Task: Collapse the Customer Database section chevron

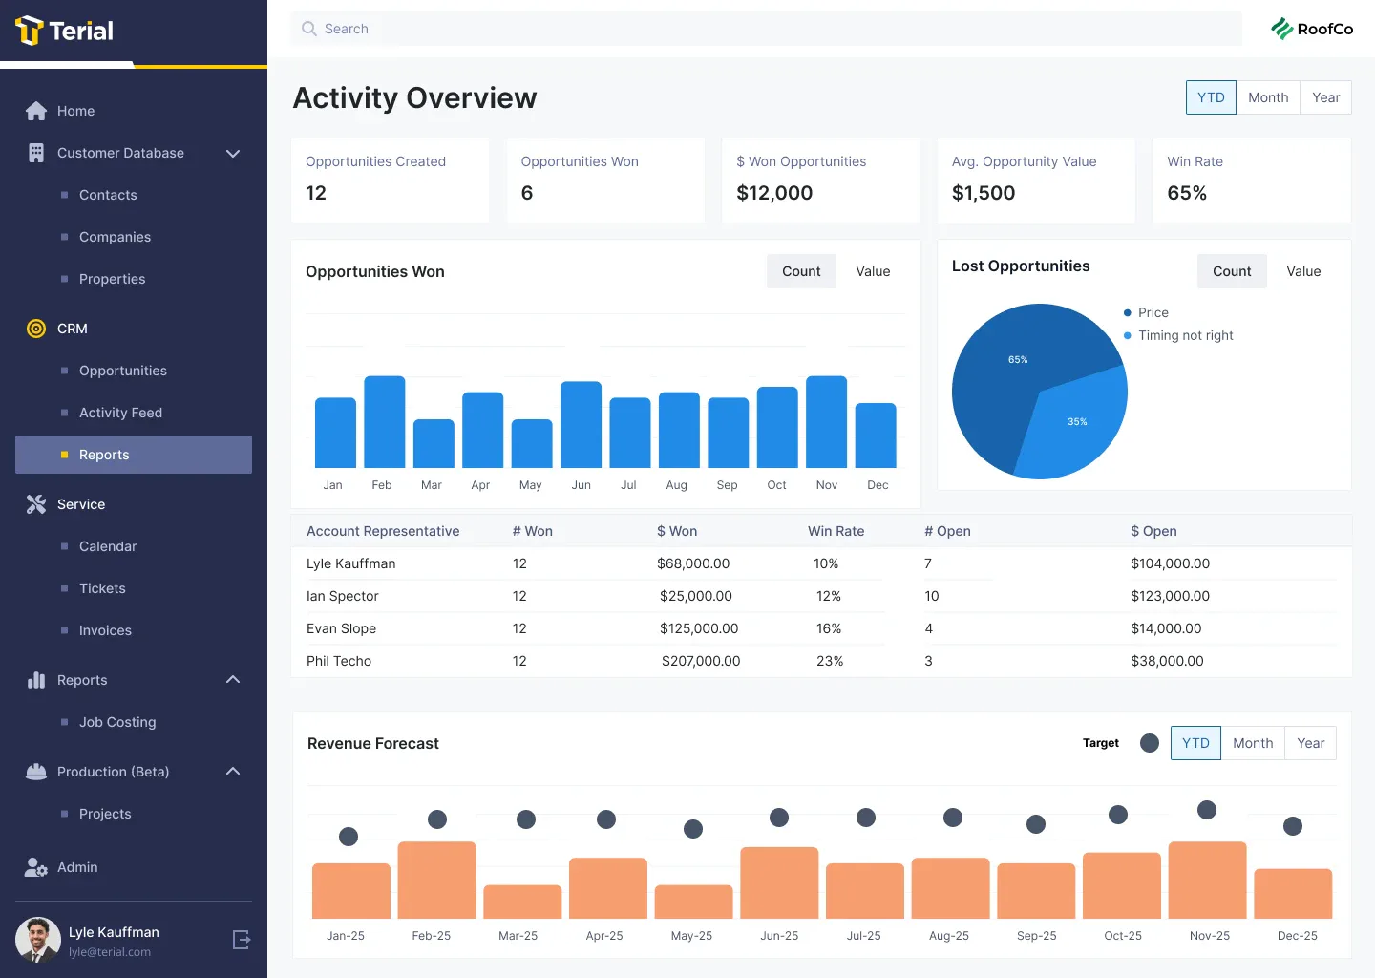Action: (232, 153)
